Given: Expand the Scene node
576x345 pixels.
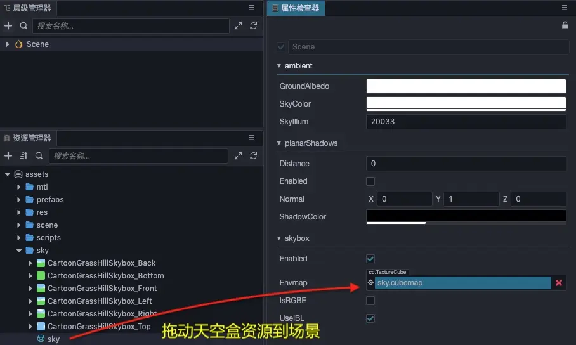Looking at the screenshot, I should 7,44.
